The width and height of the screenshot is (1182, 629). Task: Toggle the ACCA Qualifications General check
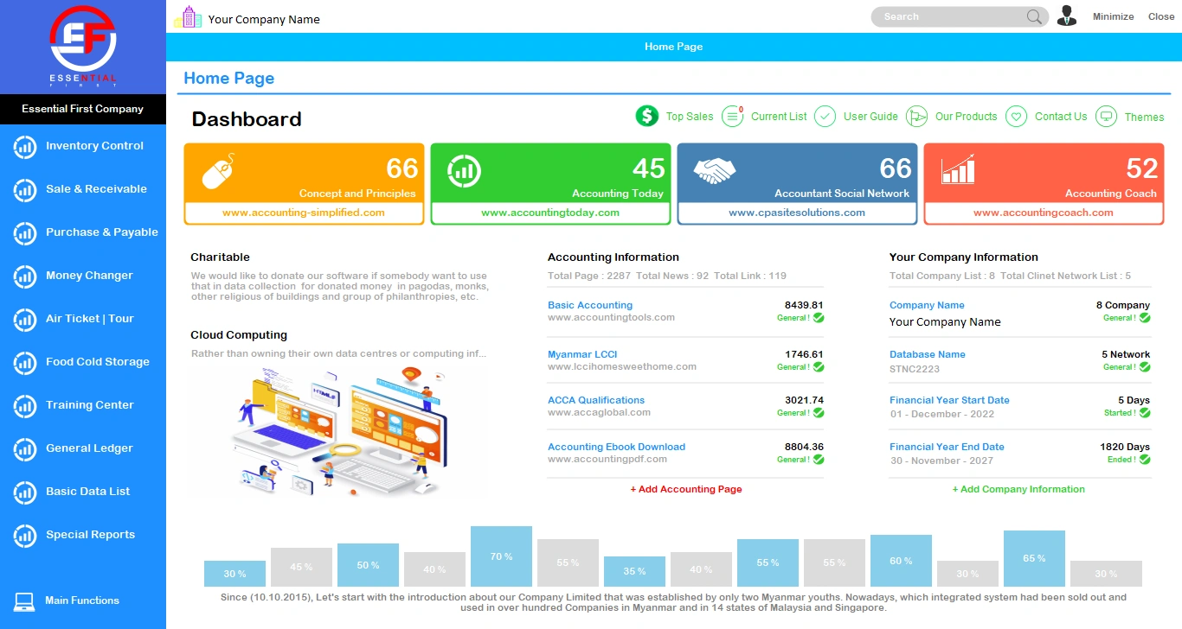[819, 413]
